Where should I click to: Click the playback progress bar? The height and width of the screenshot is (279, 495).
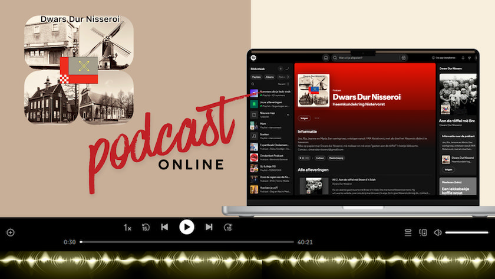pyautogui.click(x=187, y=242)
